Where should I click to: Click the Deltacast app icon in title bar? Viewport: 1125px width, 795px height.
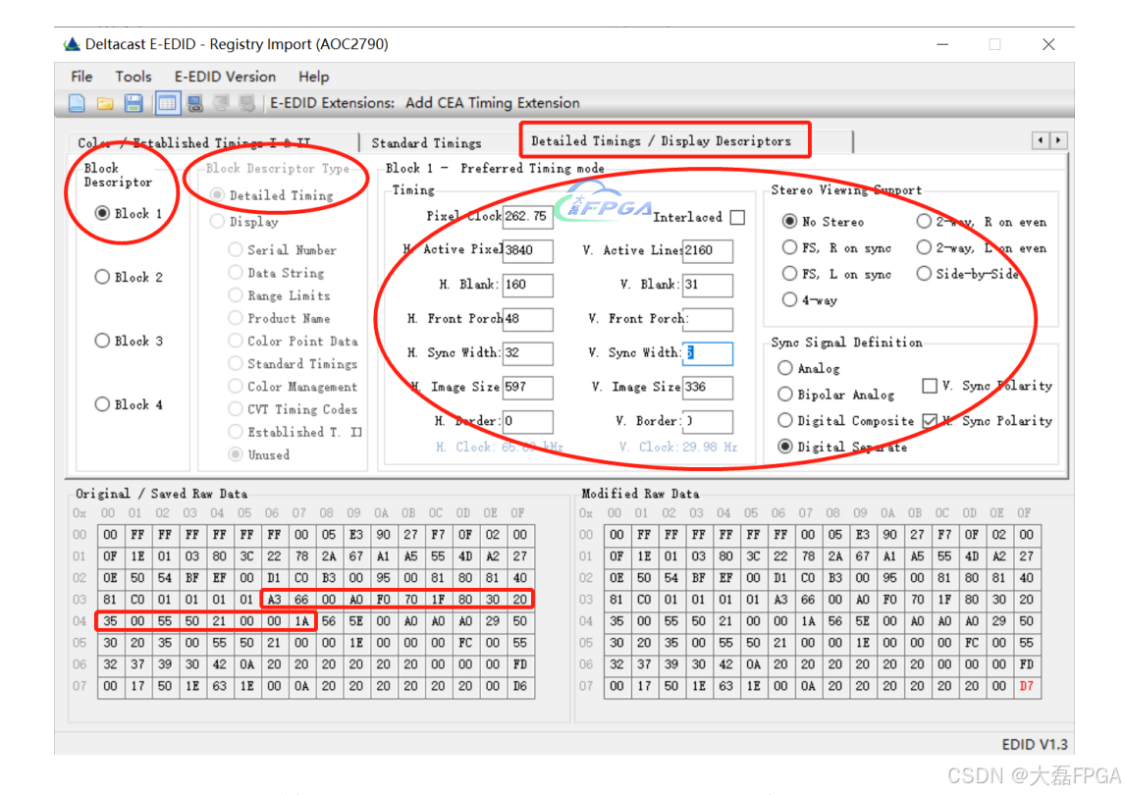click(x=72, y=44)
